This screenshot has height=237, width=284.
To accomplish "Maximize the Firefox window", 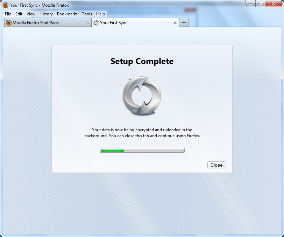I will tap(260, 4).
